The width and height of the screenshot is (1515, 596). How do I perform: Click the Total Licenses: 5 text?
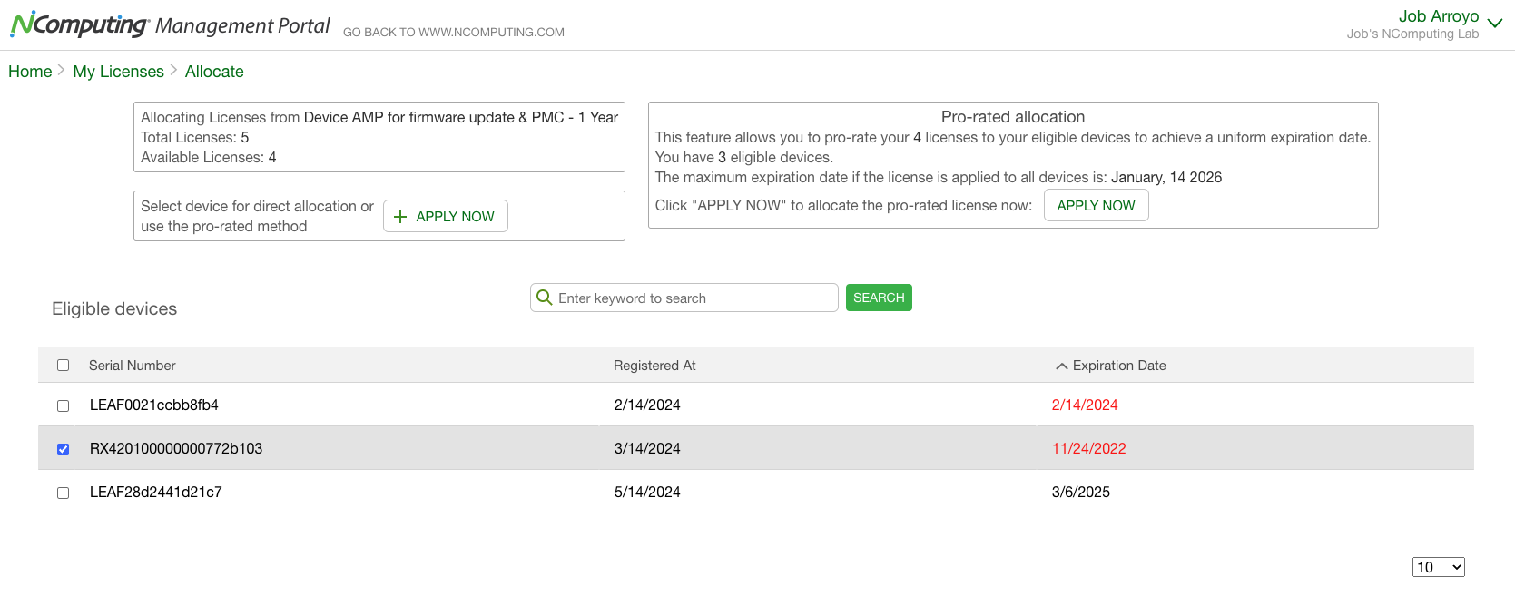point(195,138)
